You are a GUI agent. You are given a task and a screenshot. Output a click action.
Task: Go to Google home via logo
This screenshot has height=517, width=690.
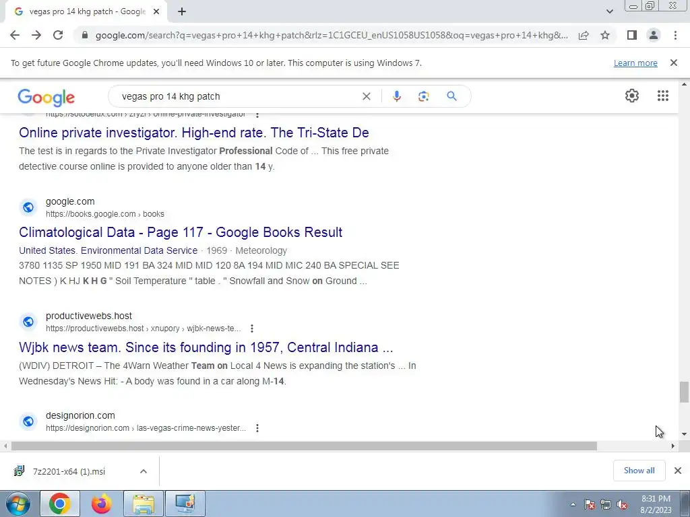point(46,97)
